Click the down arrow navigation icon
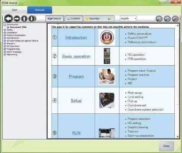The height and width of the screenshot is (153, 182). pos(32,19)
